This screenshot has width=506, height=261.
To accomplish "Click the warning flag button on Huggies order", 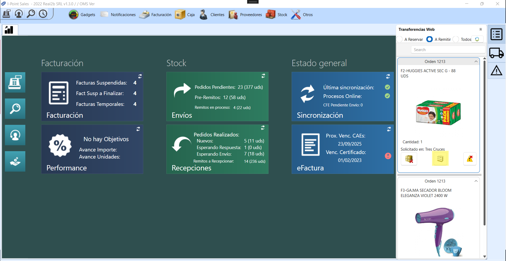I will (470, 159).
